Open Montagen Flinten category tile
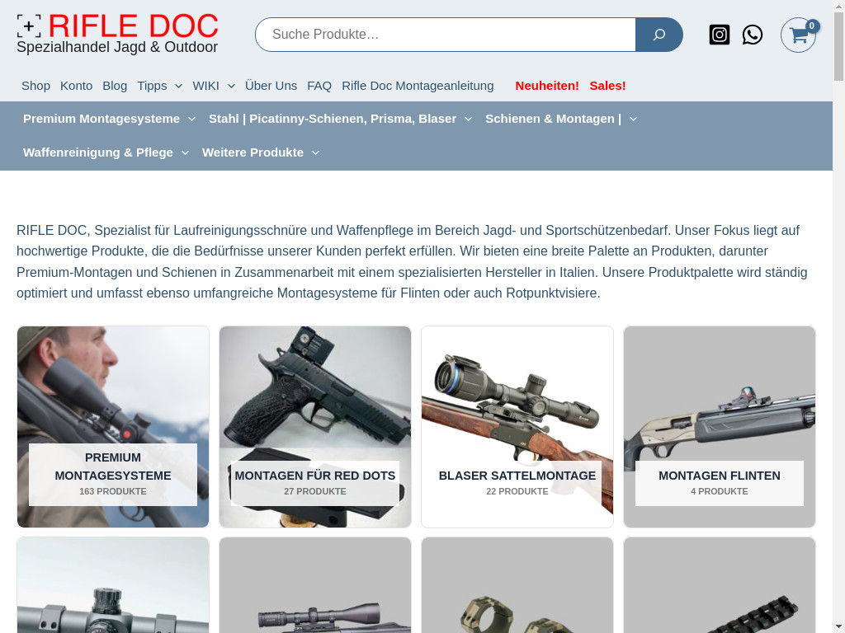 720,427
